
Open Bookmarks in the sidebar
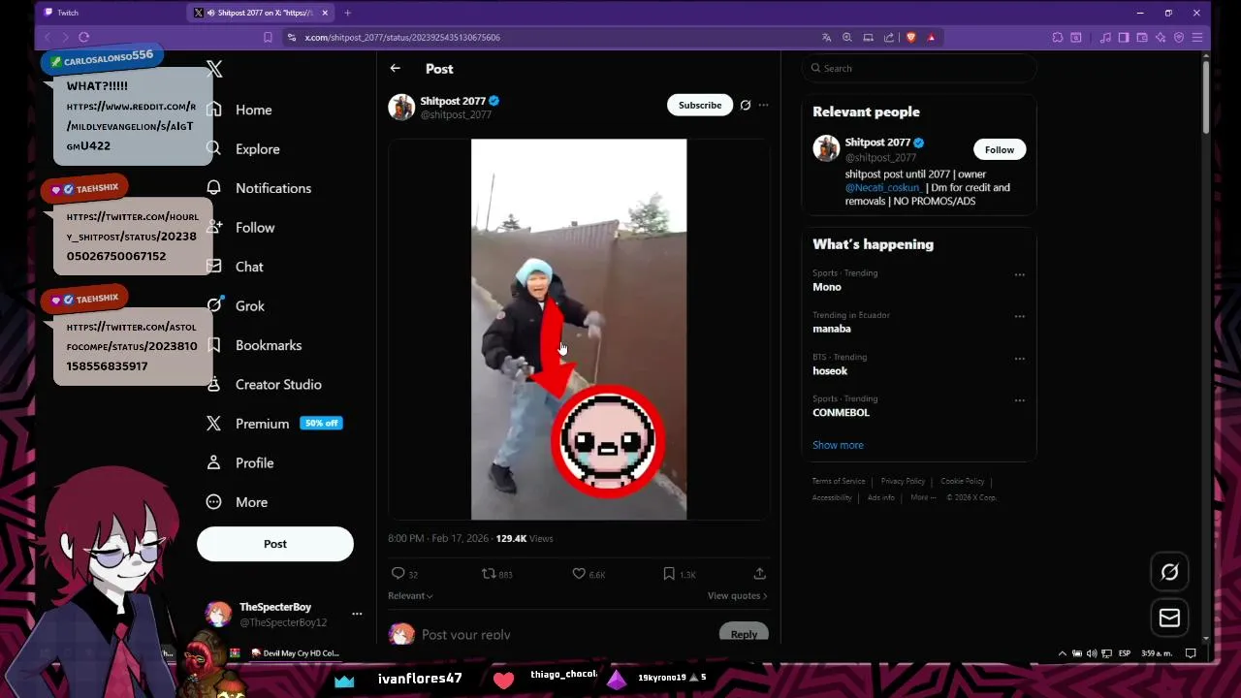point(255,345)
